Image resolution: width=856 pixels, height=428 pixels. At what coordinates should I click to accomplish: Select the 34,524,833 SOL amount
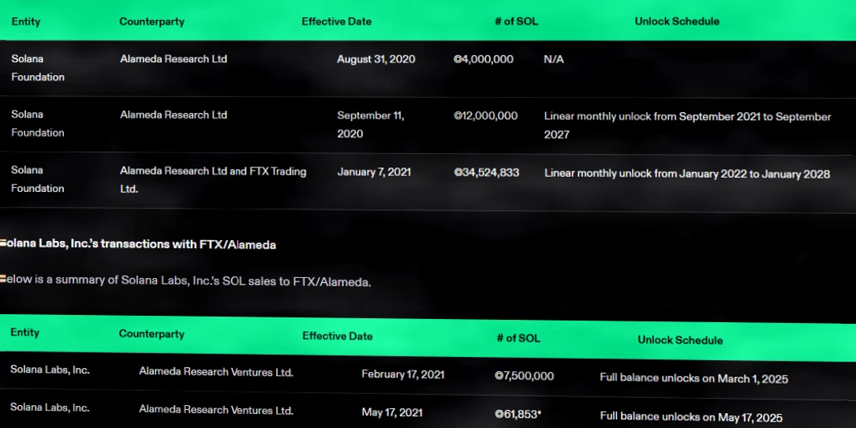click(x=487, y=173)
